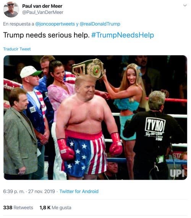
Task: Click the Paul van der Meer display name
Action: pyautogui.click(x=42, y=6)
